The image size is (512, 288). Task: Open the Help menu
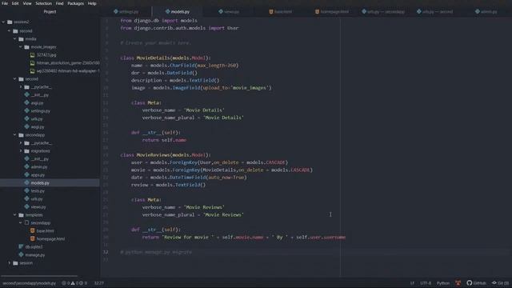click(x=92, y=3)
